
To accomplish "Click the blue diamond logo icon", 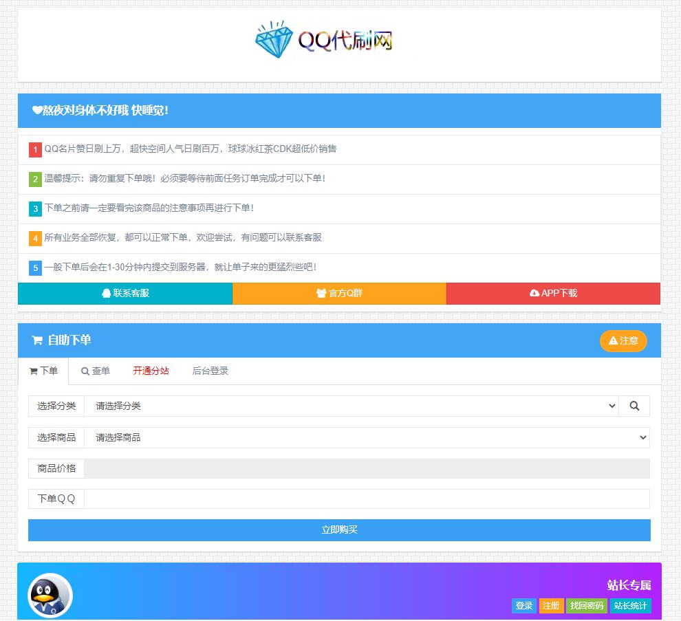I will point(274,40).
